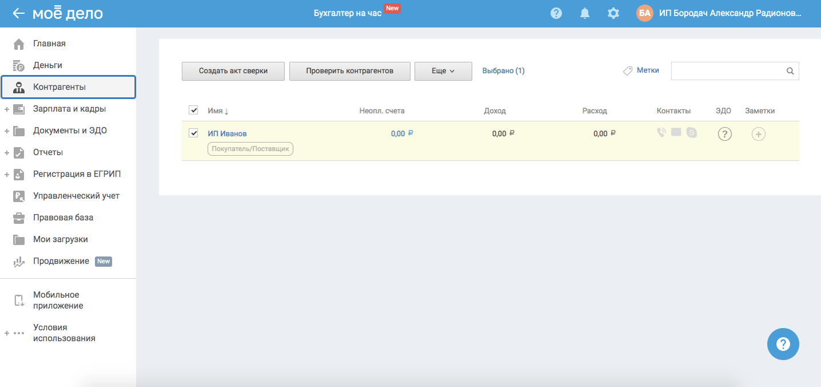Expand the Документы и ЭДО section
The width and height of the screenshot is (821, 387).
coord(6,131)
